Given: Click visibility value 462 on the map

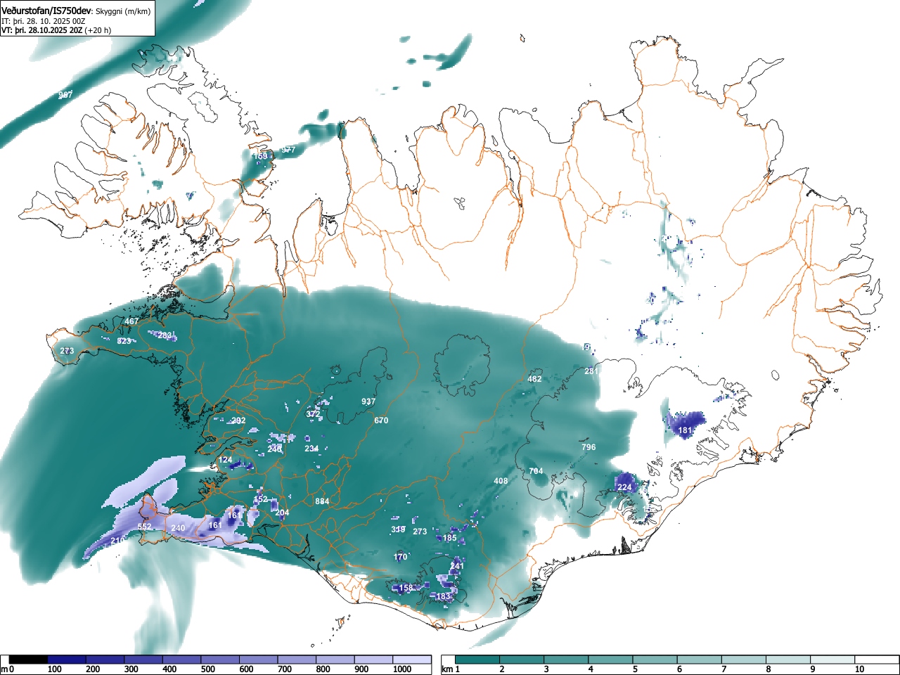Looking at the screenshot, I should [534, 379].
